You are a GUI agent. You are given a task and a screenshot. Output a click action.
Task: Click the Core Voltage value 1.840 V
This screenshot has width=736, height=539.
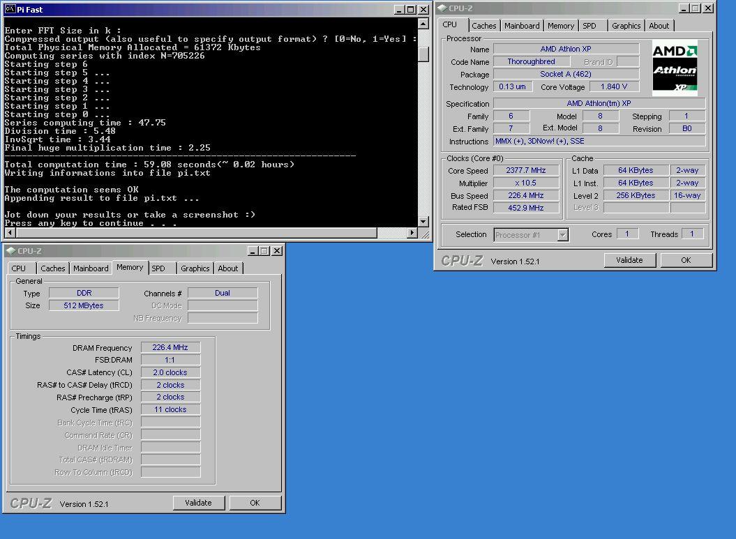click(614, 86)
